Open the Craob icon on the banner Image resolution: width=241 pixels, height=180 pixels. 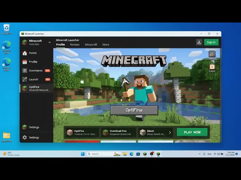(212, 68)
